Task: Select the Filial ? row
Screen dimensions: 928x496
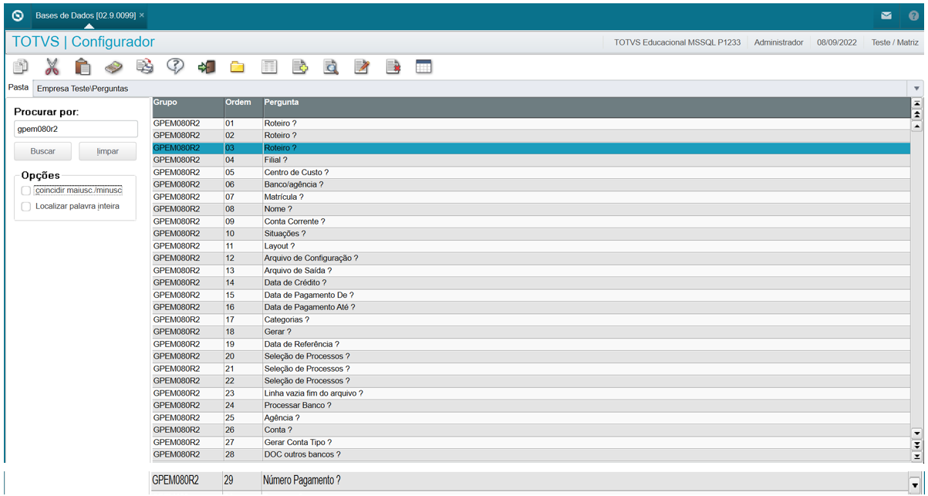Action: [531, 160]
